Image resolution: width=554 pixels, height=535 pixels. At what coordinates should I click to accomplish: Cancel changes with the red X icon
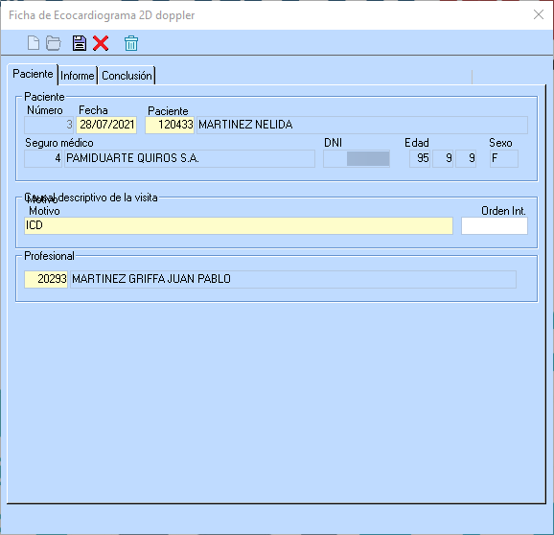(x=101, y=43)
